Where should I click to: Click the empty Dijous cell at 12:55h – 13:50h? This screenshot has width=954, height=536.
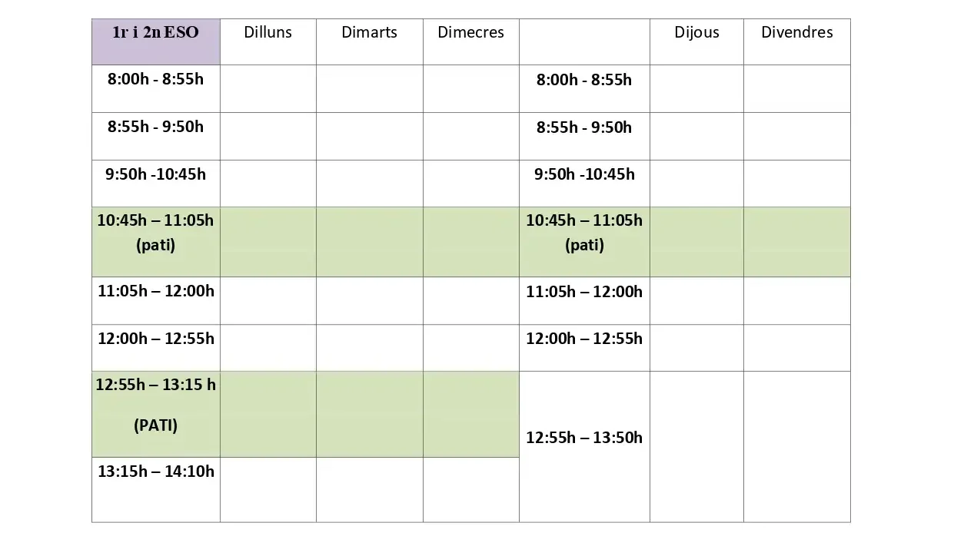click(696, 447)
